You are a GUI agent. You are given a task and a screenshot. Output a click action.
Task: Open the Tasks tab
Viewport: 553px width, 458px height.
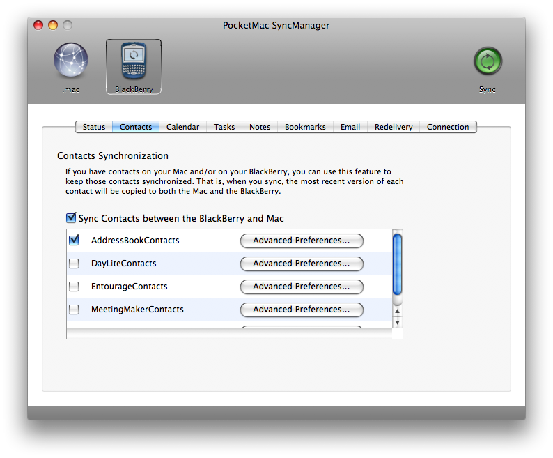tap(224, 127)
